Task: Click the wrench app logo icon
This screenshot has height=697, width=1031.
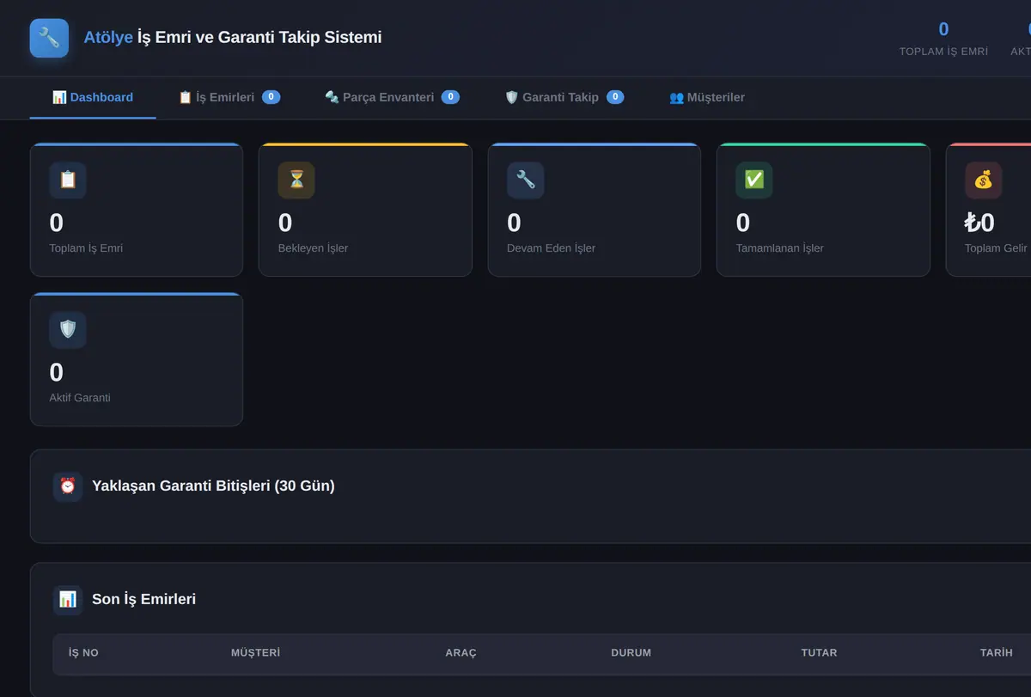Action: 49,38
